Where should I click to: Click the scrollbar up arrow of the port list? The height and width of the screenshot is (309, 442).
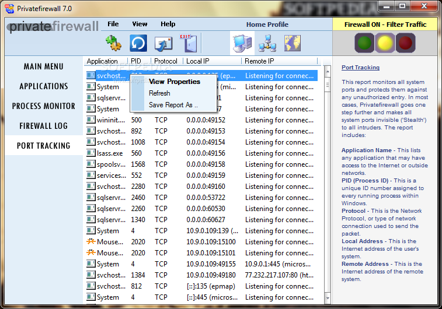tap(328, 72)
